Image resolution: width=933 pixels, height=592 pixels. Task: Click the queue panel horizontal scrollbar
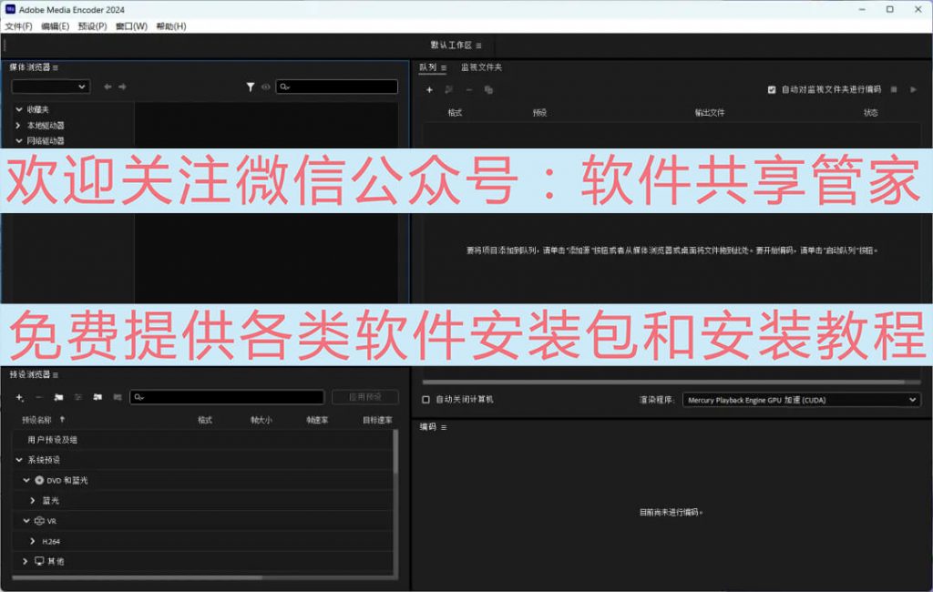[663, 382]
